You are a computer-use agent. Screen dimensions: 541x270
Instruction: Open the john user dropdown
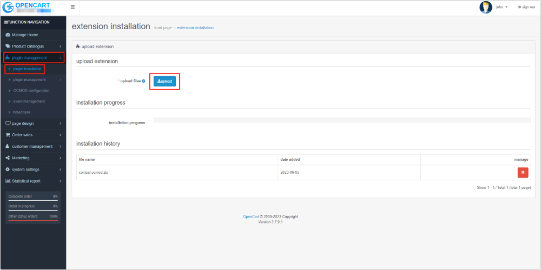pos(502,7)
